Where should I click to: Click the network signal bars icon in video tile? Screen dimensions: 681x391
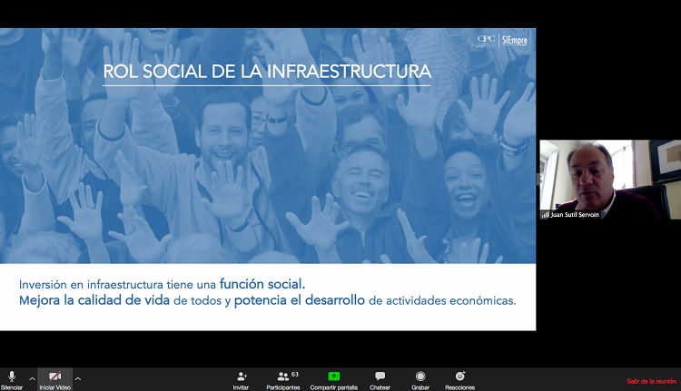(x=545, y=215)
